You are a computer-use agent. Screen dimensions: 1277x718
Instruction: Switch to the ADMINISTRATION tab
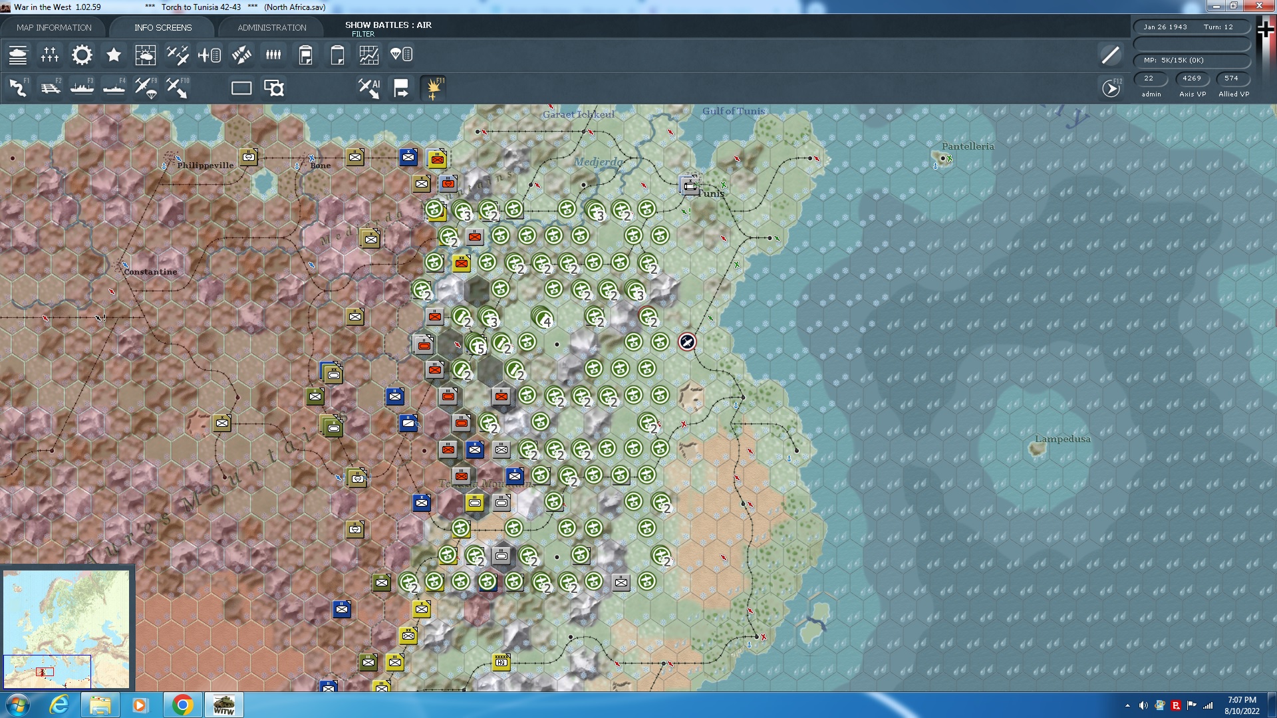point(272,27)
